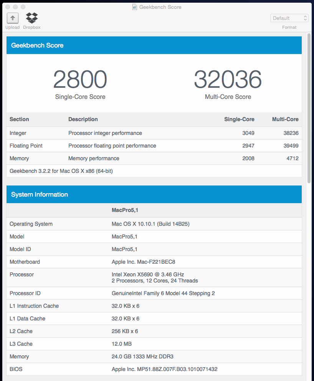
Task: Click the Integer row label
Action: tap(18, 133)
